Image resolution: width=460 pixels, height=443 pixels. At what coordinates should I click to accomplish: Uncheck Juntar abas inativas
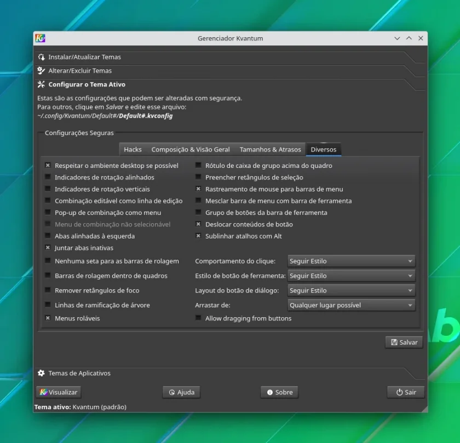coord(48,248)
